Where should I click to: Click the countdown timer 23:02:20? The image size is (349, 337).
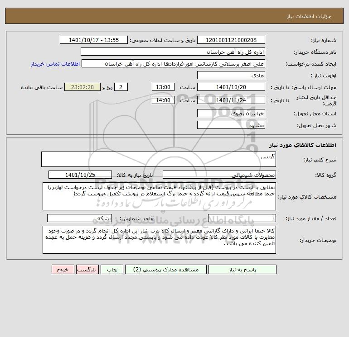(82, 87)
